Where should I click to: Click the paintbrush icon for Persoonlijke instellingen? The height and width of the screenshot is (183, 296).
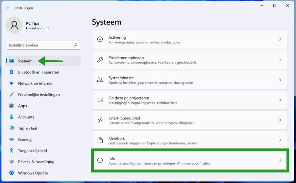[x=12, y=94]
